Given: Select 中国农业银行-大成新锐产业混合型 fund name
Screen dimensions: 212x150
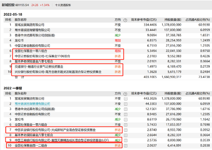Looking at the screenshot, I should tap(55, 130).
